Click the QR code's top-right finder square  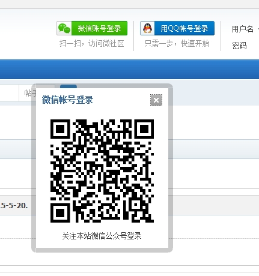pos(144,129)
